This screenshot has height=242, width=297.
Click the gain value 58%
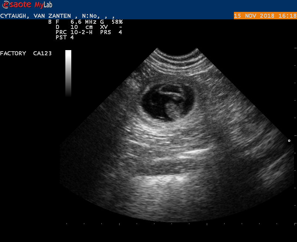(x=115, y=22)
